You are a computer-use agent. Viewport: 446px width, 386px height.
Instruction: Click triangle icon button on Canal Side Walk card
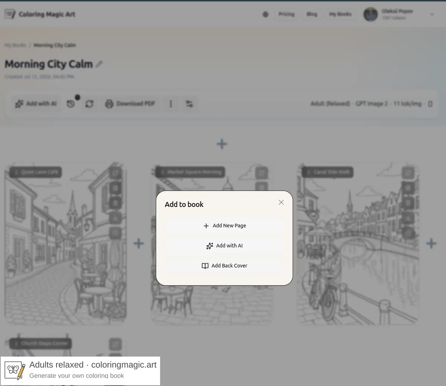point(408,218)
